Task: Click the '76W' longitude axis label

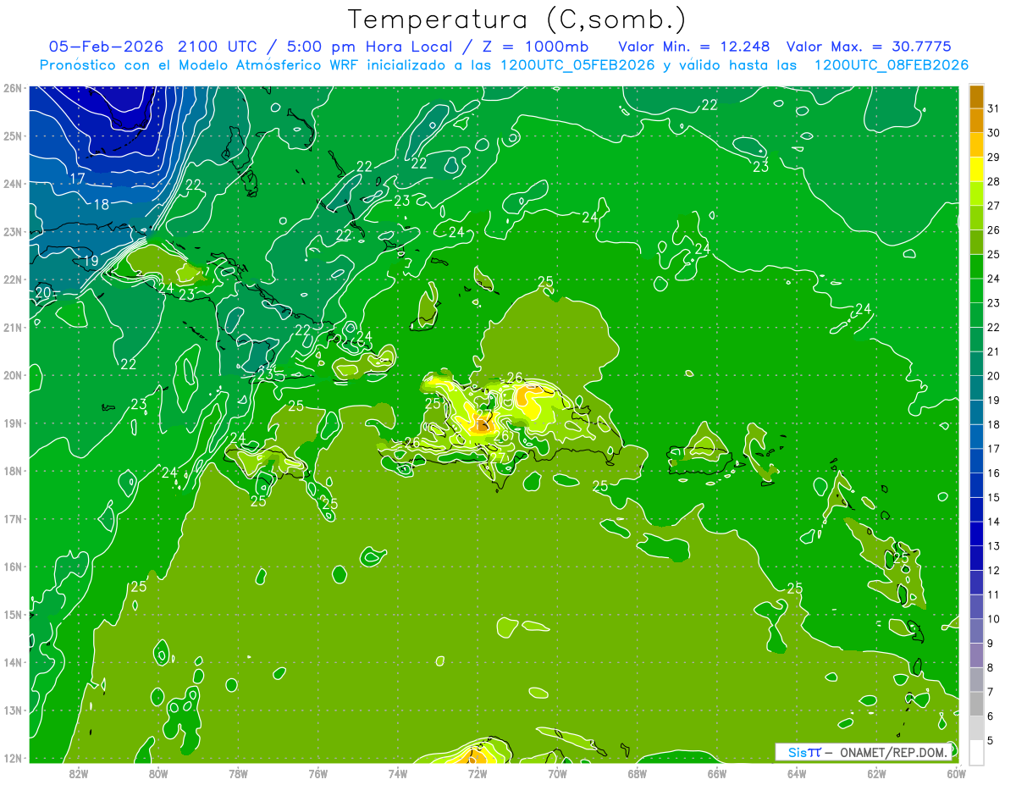Action: (x=317, y=773)
